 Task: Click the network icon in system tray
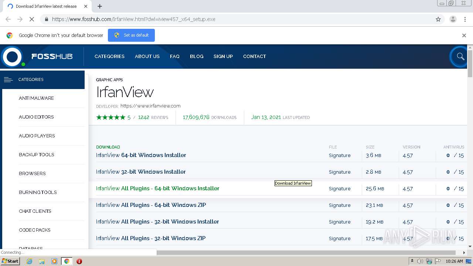[429, 261]
